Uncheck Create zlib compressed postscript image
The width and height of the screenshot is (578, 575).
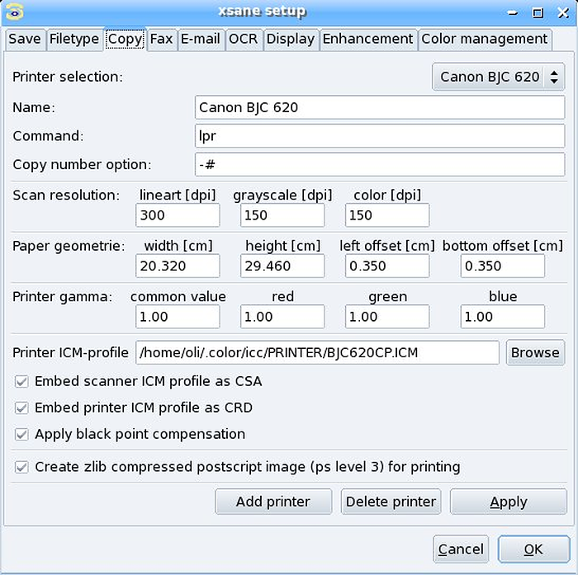click(21, 468)
